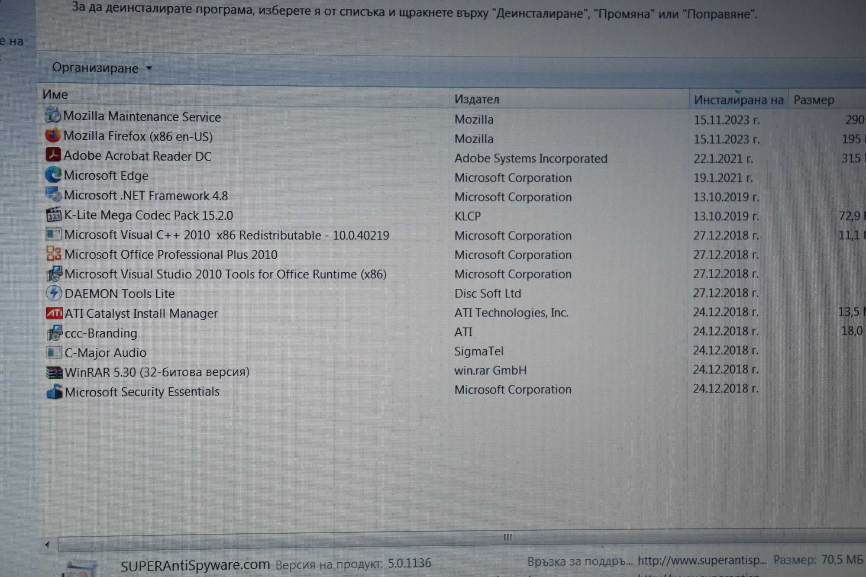
Task: Click publisher Disc Soft Ltd cell
Action: (x=488, y=293)
